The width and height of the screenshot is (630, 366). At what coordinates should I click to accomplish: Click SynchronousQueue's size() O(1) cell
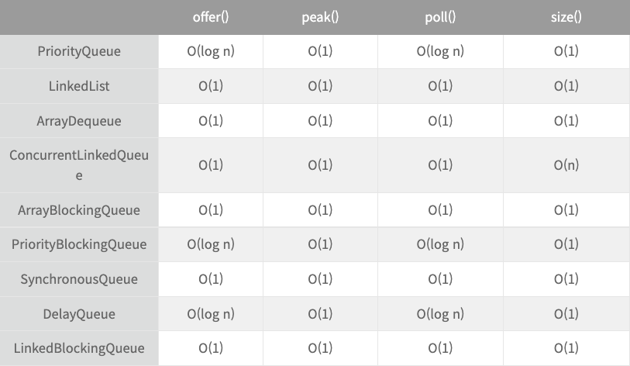click(x=566, y=279)
